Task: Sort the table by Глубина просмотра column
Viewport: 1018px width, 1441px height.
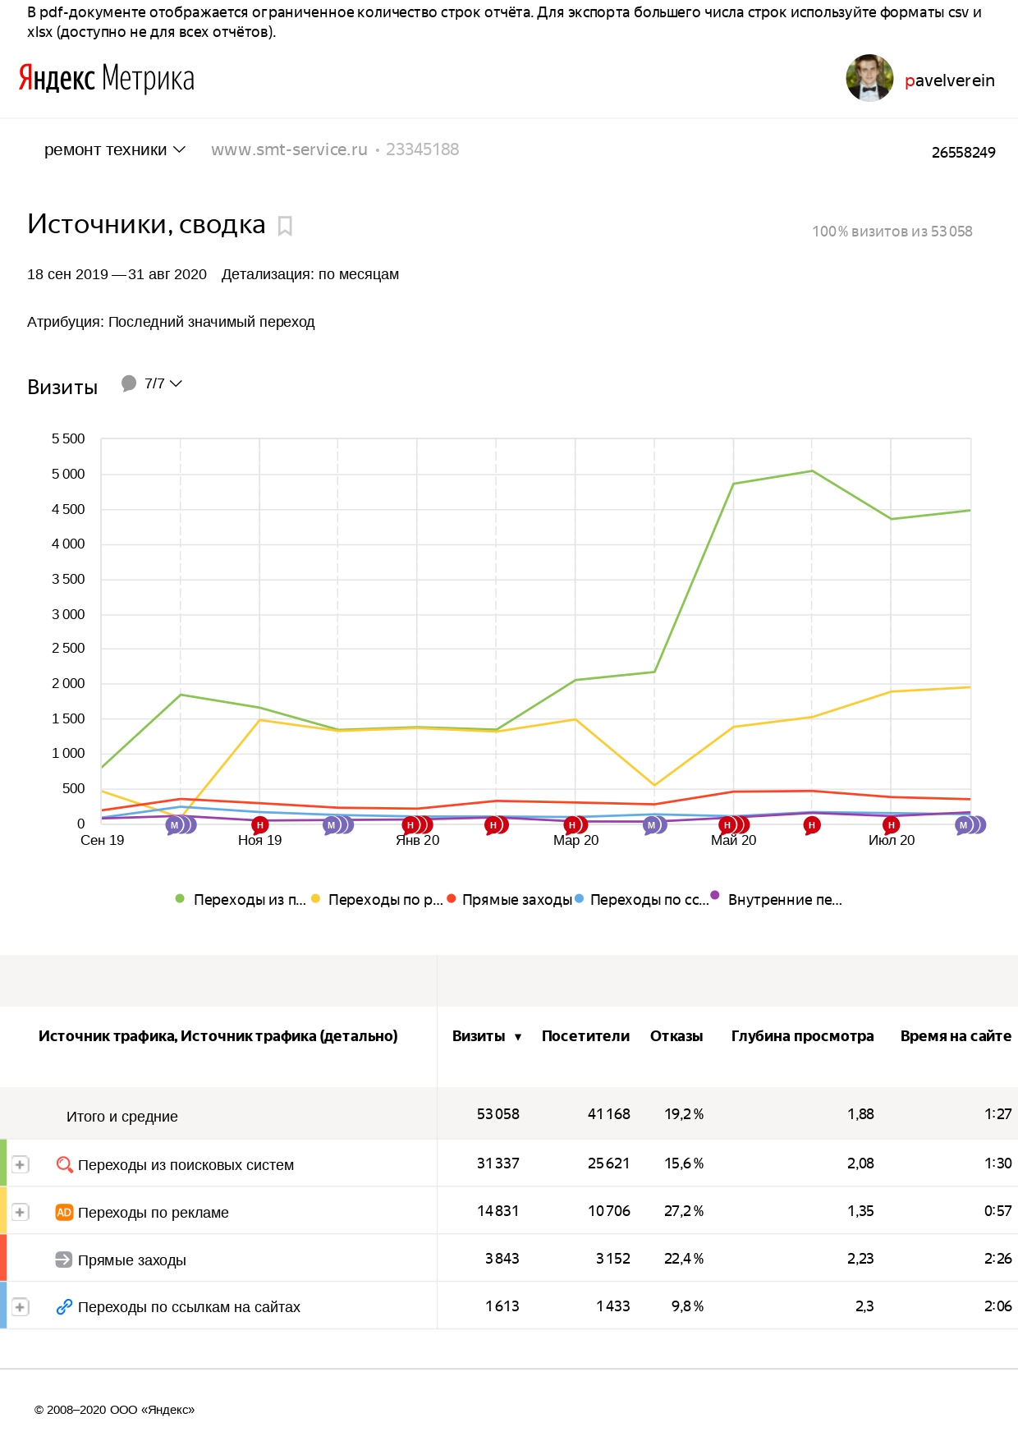Action: (802, 1036)
